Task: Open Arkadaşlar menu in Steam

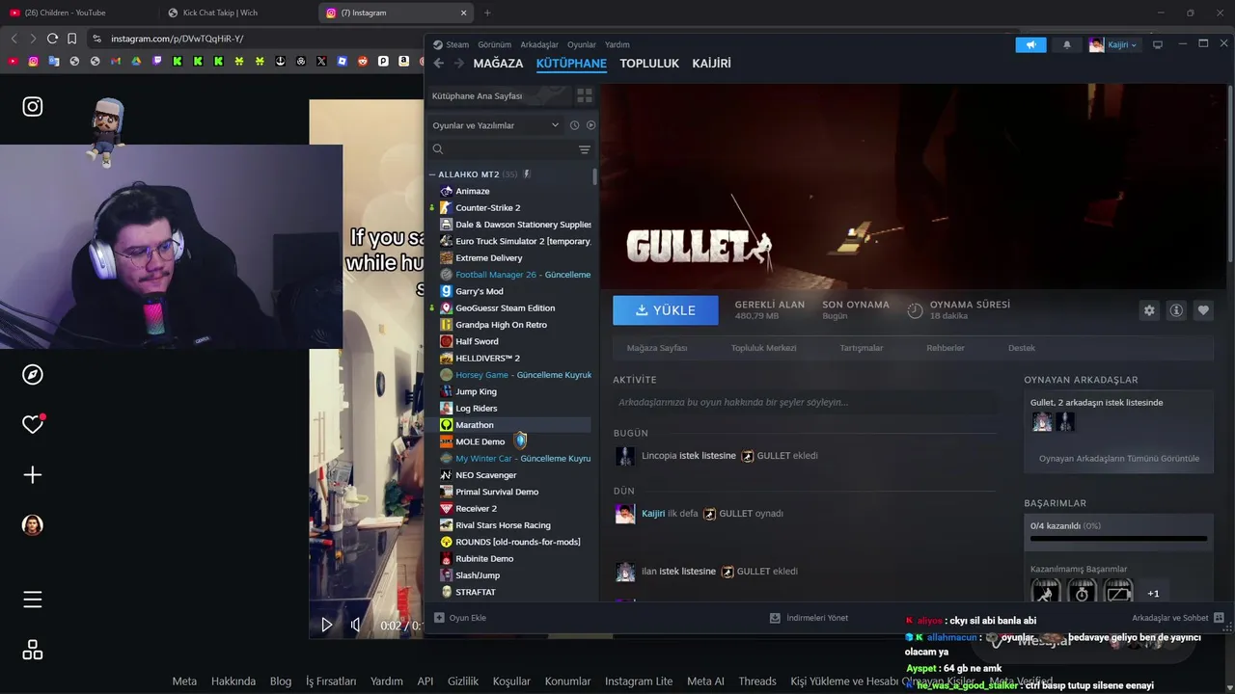Action: [x=539, y=44]
